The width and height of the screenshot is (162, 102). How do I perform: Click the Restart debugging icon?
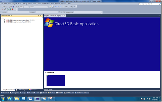tap(60, 7)
